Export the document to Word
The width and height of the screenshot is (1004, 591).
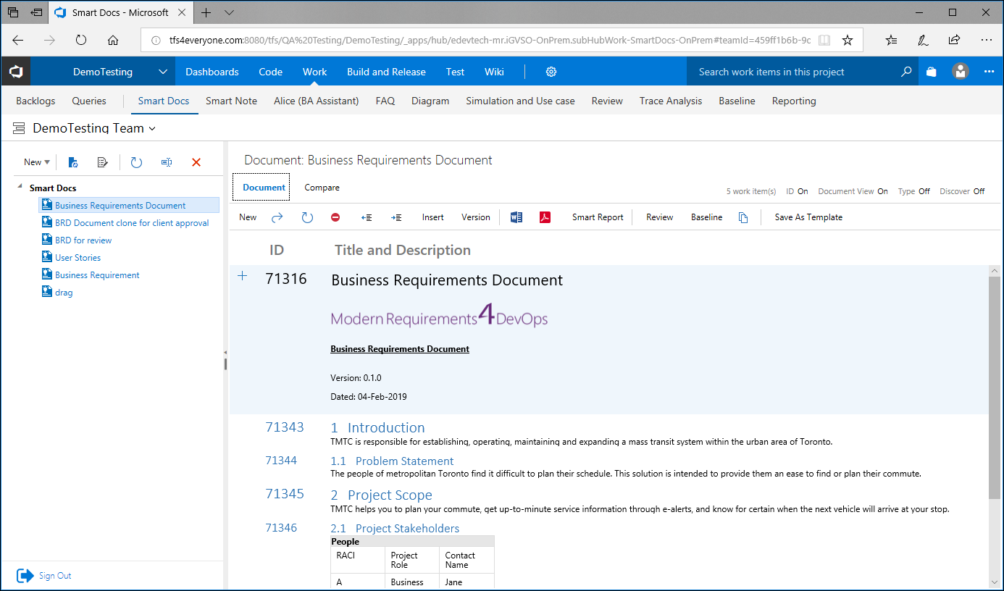point(516,217)
